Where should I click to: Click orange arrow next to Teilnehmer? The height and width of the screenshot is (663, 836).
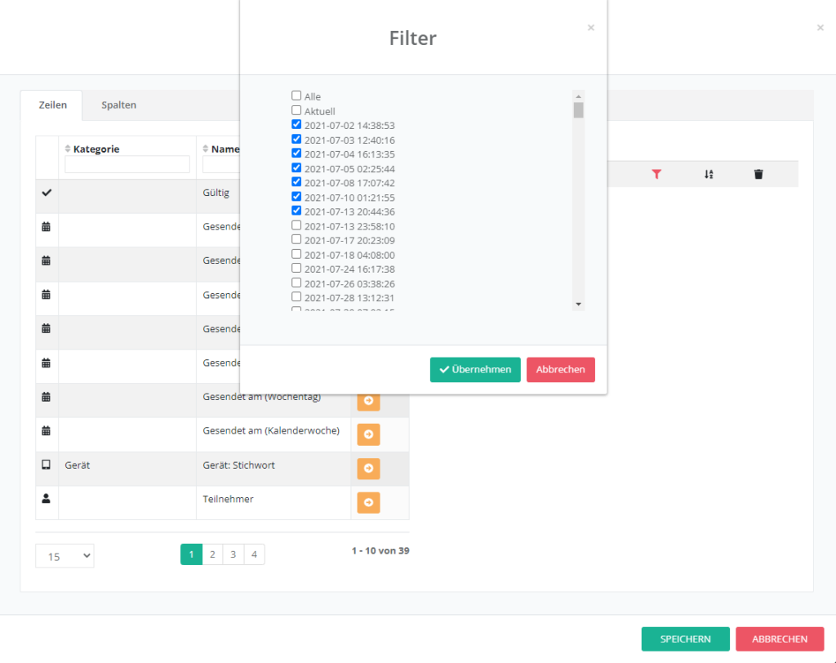tap(368, 502)
